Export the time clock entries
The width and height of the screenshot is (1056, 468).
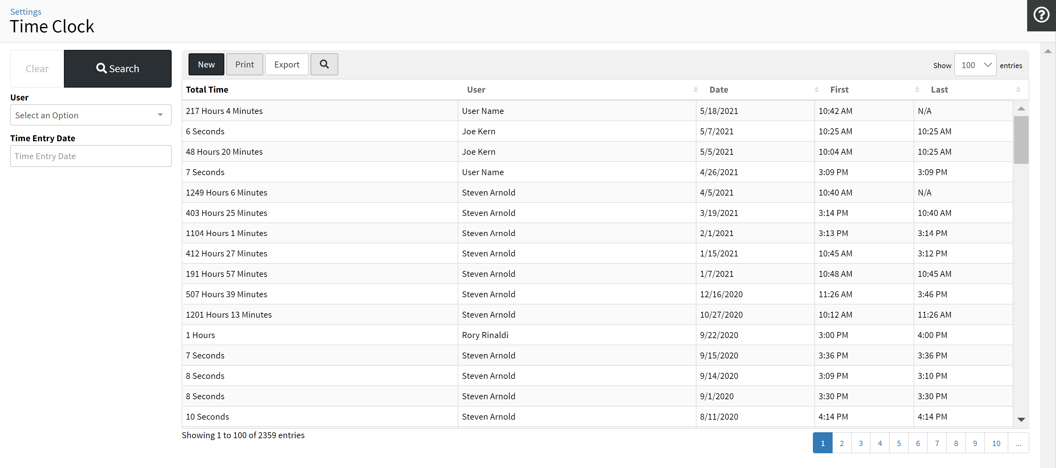tap(286, 64)
